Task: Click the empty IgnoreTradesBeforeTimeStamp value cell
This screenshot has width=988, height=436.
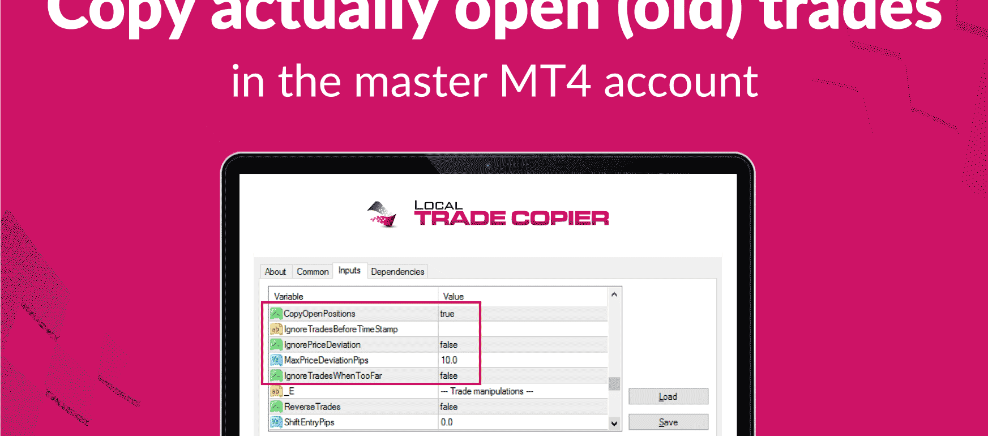Action: 523,329
